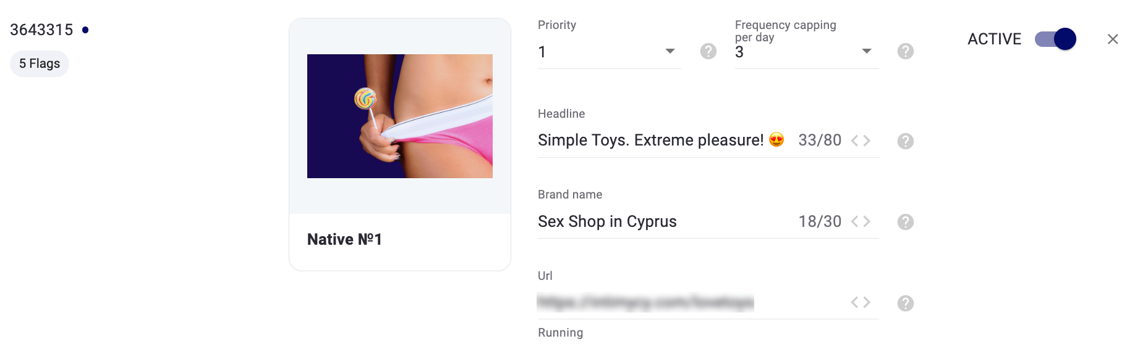Click the Native №1 label
Viewport: 1135px width, 344px height.
(344, 239)
